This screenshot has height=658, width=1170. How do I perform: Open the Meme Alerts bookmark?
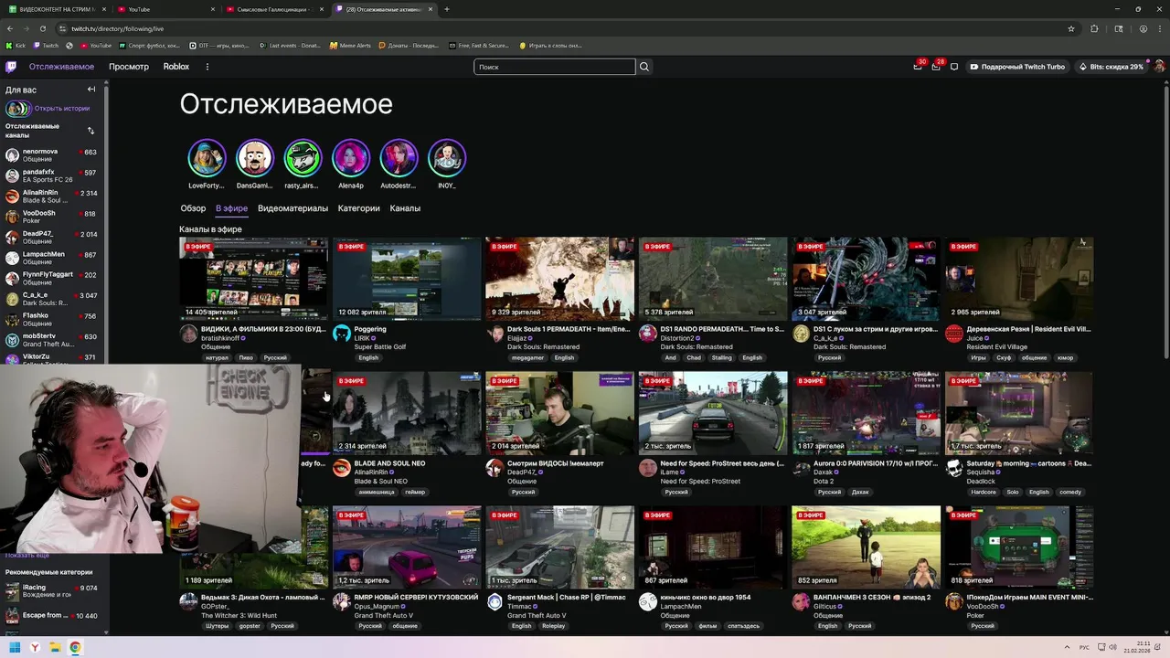click(x=351, y=45)
